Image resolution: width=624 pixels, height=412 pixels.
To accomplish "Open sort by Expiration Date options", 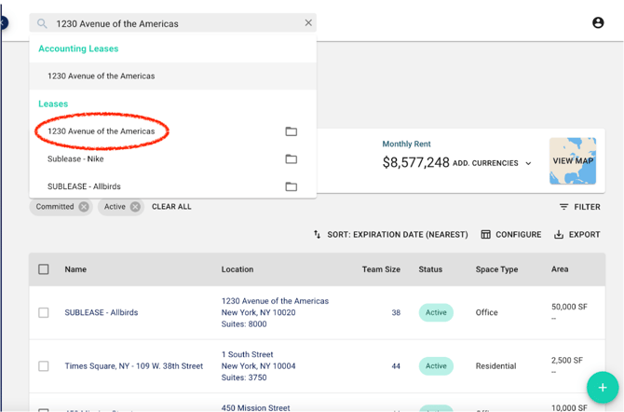I will (x=390, y=235).
